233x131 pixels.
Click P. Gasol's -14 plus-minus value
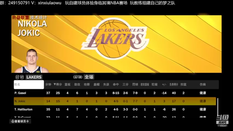click(x=164, y=93)
